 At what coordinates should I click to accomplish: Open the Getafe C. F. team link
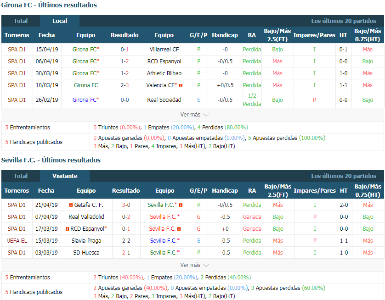coord(89,205)
